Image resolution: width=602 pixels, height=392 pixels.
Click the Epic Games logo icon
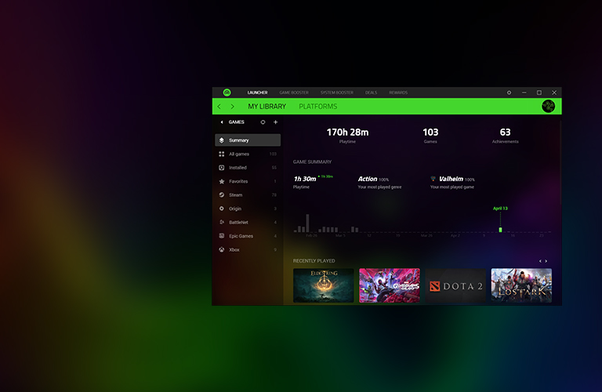click(222, 236)
